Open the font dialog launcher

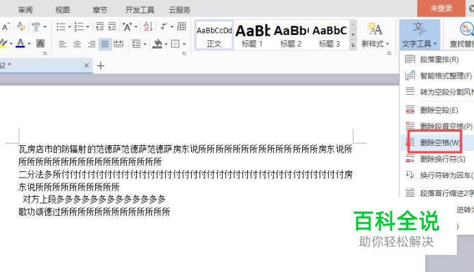click(x=45, y=53)
